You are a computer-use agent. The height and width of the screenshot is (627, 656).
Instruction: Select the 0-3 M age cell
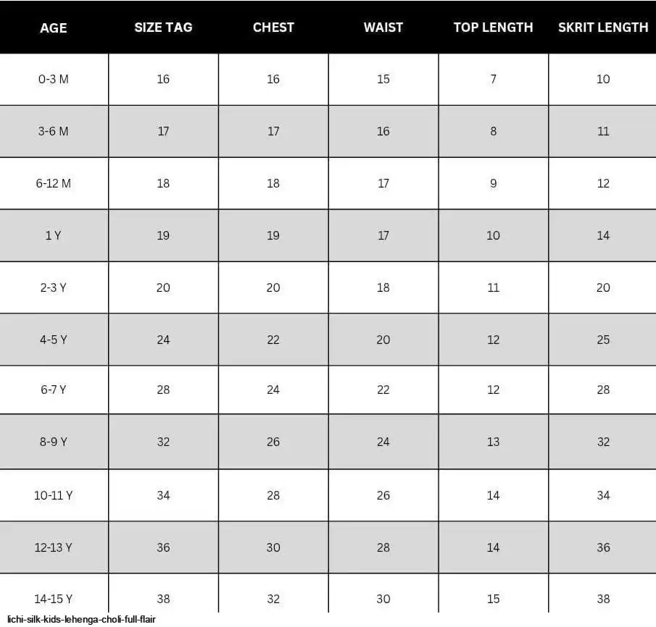click(54, 79)
